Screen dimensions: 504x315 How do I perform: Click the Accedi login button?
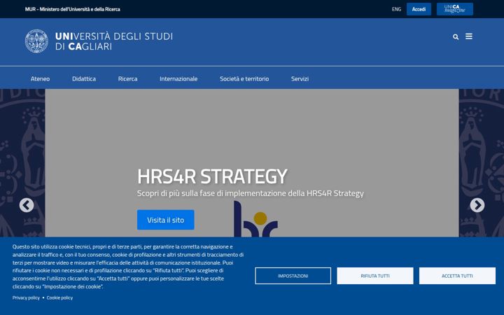[419, 9]
